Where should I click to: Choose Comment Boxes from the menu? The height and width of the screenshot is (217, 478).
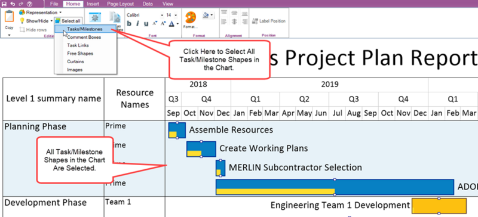pos(85,38)
